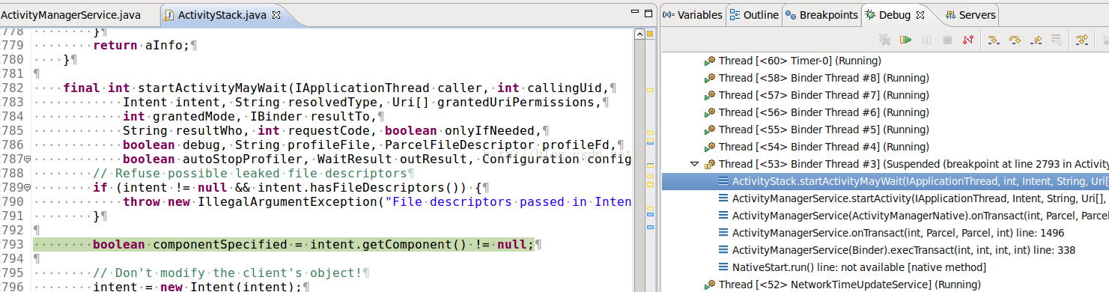Click Remove All Terminated Launches icon
This screenshot has height=292, width=1109.
[x=884, y=39]
